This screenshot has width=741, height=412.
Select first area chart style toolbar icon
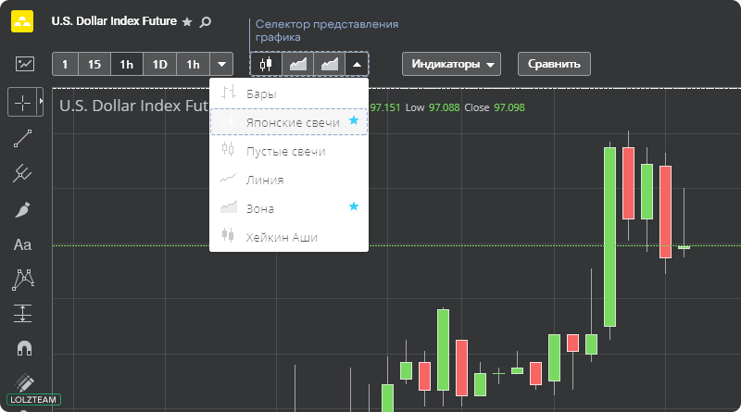(x=297, y=64)
